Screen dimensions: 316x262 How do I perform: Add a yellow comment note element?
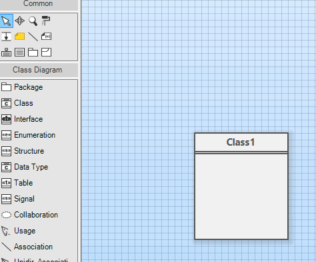tap(19, 37)
